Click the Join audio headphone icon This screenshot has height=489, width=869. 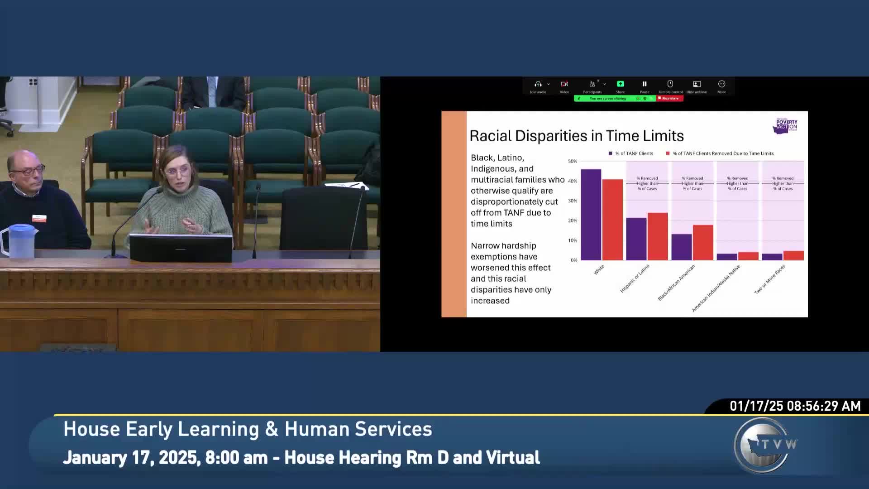[x=538, y=84]
